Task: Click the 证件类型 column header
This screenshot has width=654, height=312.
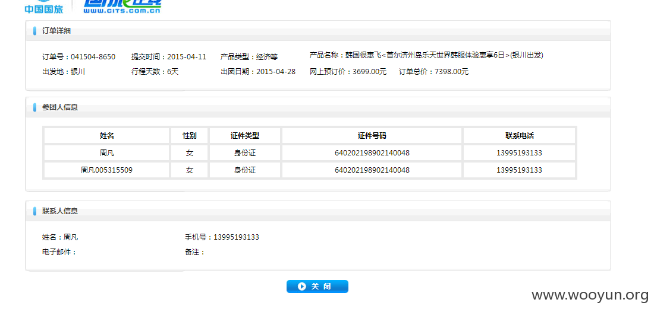Action: [245, 136]
